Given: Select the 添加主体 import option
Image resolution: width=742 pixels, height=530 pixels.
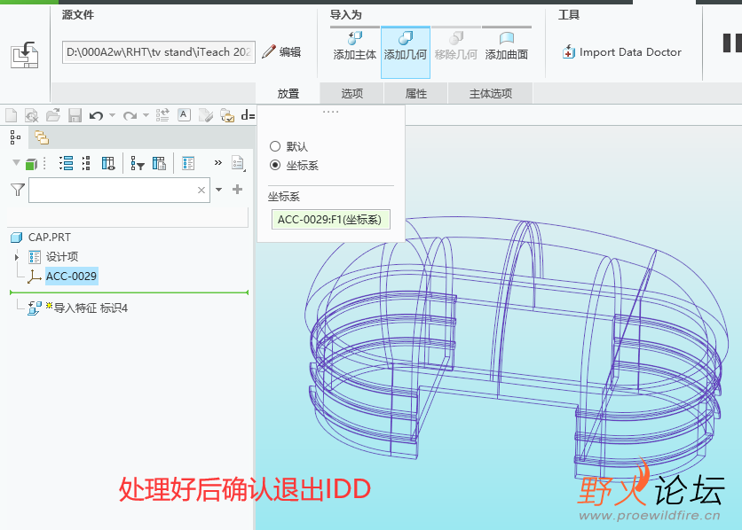Looking at the screenshot, I should pos(355,46).
